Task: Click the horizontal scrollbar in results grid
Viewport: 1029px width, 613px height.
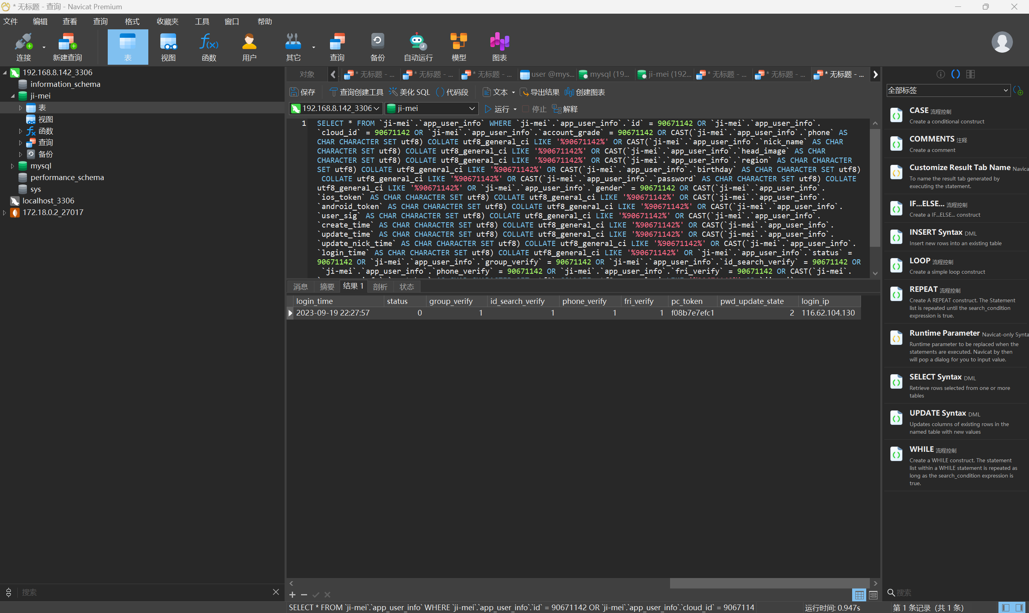Action: pyautogui.click(x=770, y=583)
